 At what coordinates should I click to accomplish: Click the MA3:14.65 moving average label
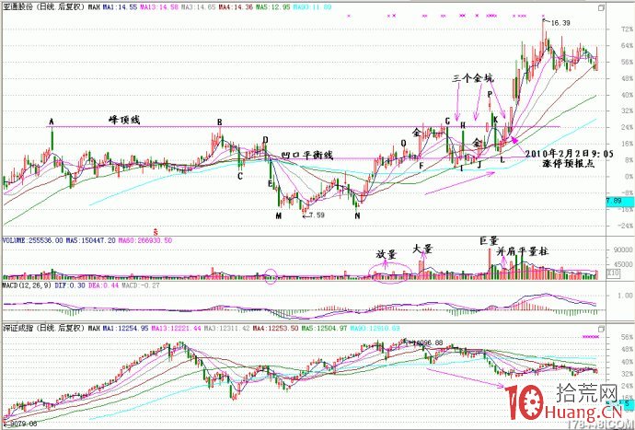click(x=198, y=7)
